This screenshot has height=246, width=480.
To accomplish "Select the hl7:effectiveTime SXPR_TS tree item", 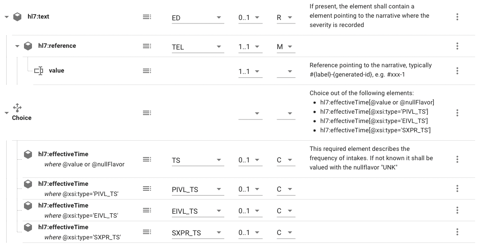I will pos(63,227).
